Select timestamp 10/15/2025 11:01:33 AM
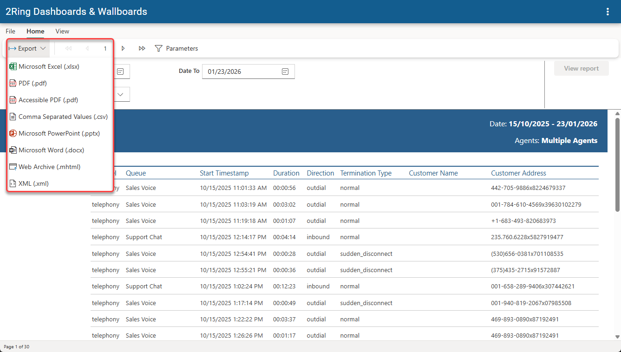This screenshot has height=352, width=621. pos(233,188)
